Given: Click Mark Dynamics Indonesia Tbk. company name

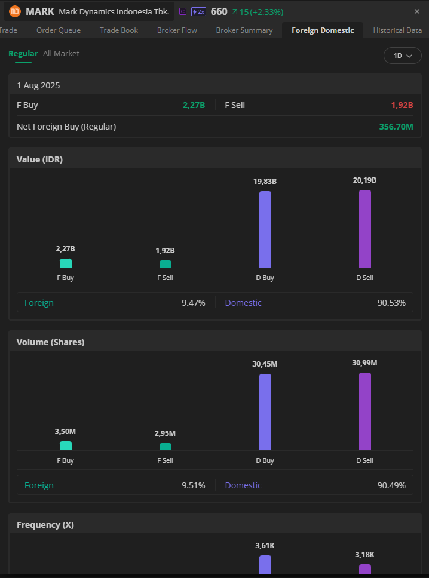Looking at the screenshot, I should [x=114, y=11].
